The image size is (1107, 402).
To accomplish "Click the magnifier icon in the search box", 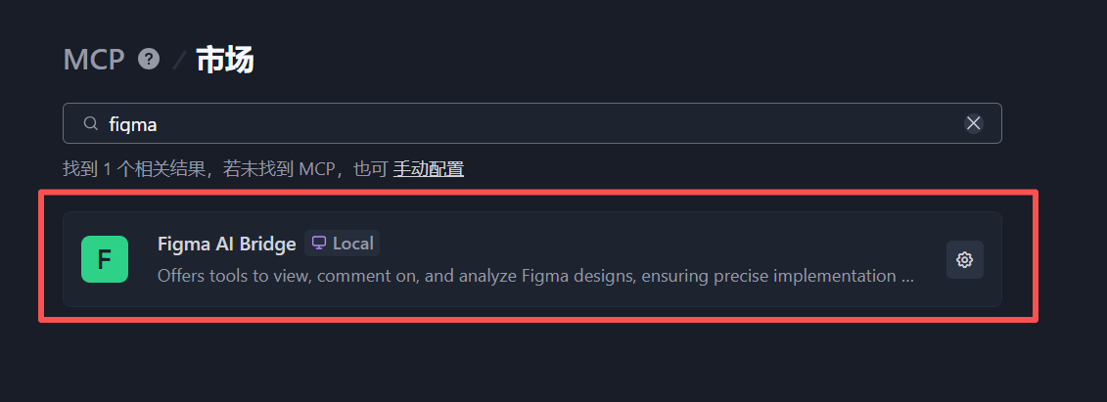I will 90,123.
